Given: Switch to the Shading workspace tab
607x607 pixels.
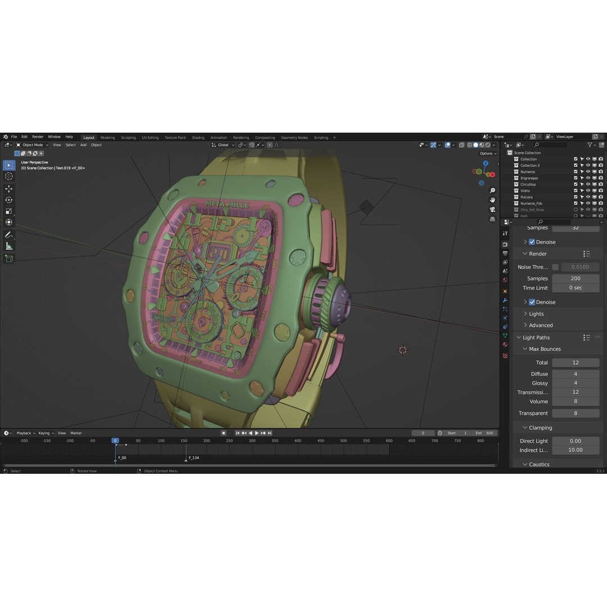Looking at the screenshot, I should tap(198, 137).
